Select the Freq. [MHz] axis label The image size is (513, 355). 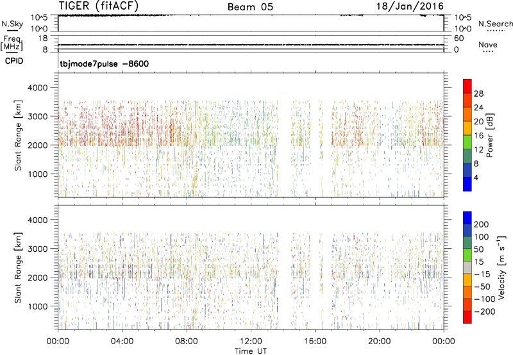point(12,44)
